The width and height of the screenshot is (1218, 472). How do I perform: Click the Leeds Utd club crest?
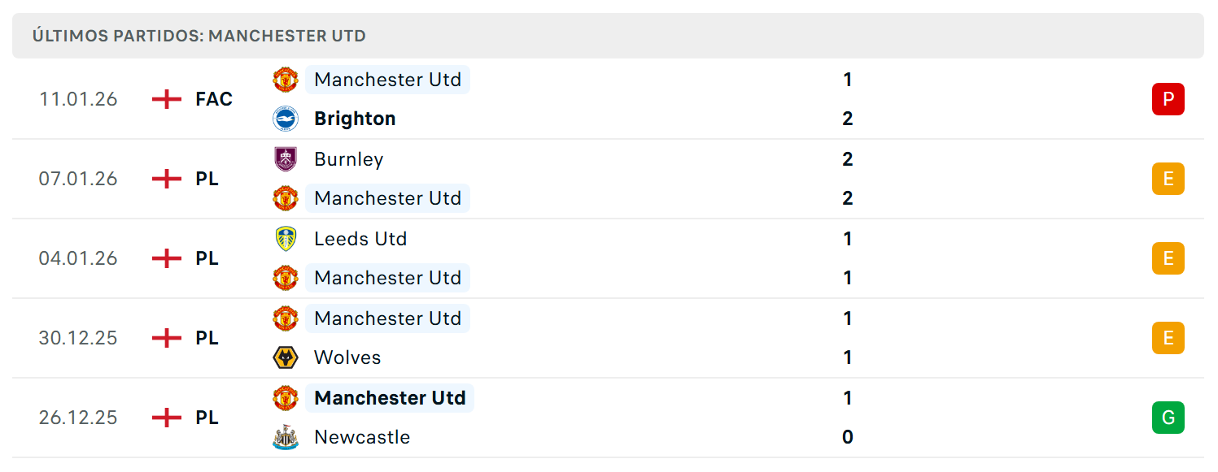click(x=286, y=239)
